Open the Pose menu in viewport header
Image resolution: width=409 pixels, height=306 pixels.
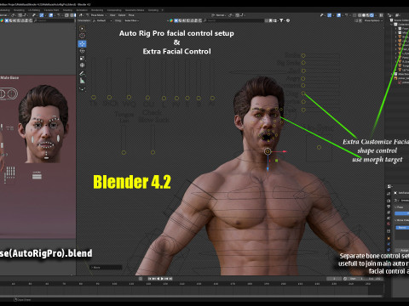point(131,15)
